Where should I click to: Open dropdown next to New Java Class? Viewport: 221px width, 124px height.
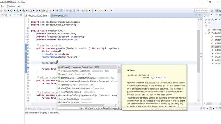tap(40, 11)
